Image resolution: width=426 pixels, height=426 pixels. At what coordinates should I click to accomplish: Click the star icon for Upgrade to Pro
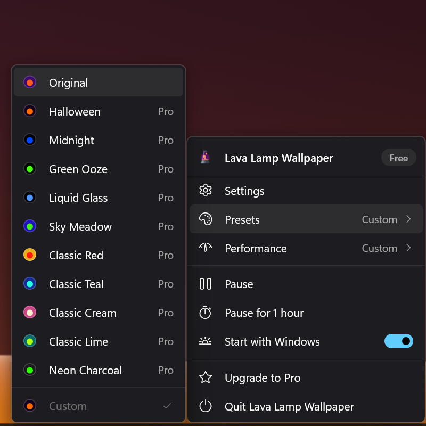point(206,378)
